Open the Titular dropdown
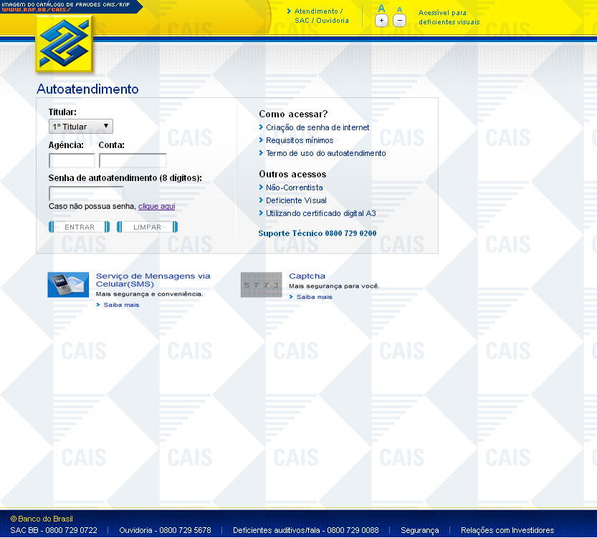Viewport: 597px width, 538px height. pos(81,127)
